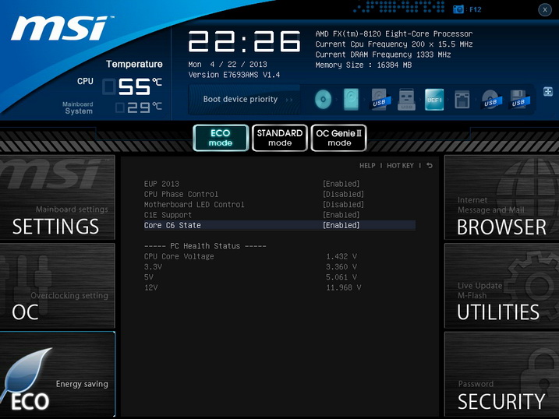Click Memory Size : 16384 MB line
This screenshot has height=419, width=559.
363,65
